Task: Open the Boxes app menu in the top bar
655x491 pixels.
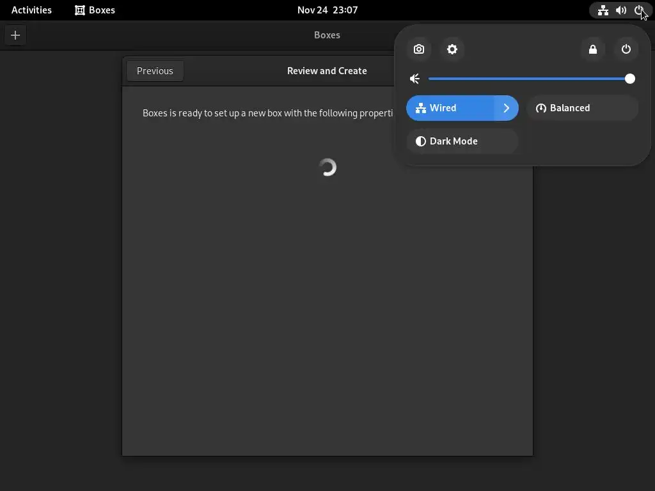Action: pos(95,10)
